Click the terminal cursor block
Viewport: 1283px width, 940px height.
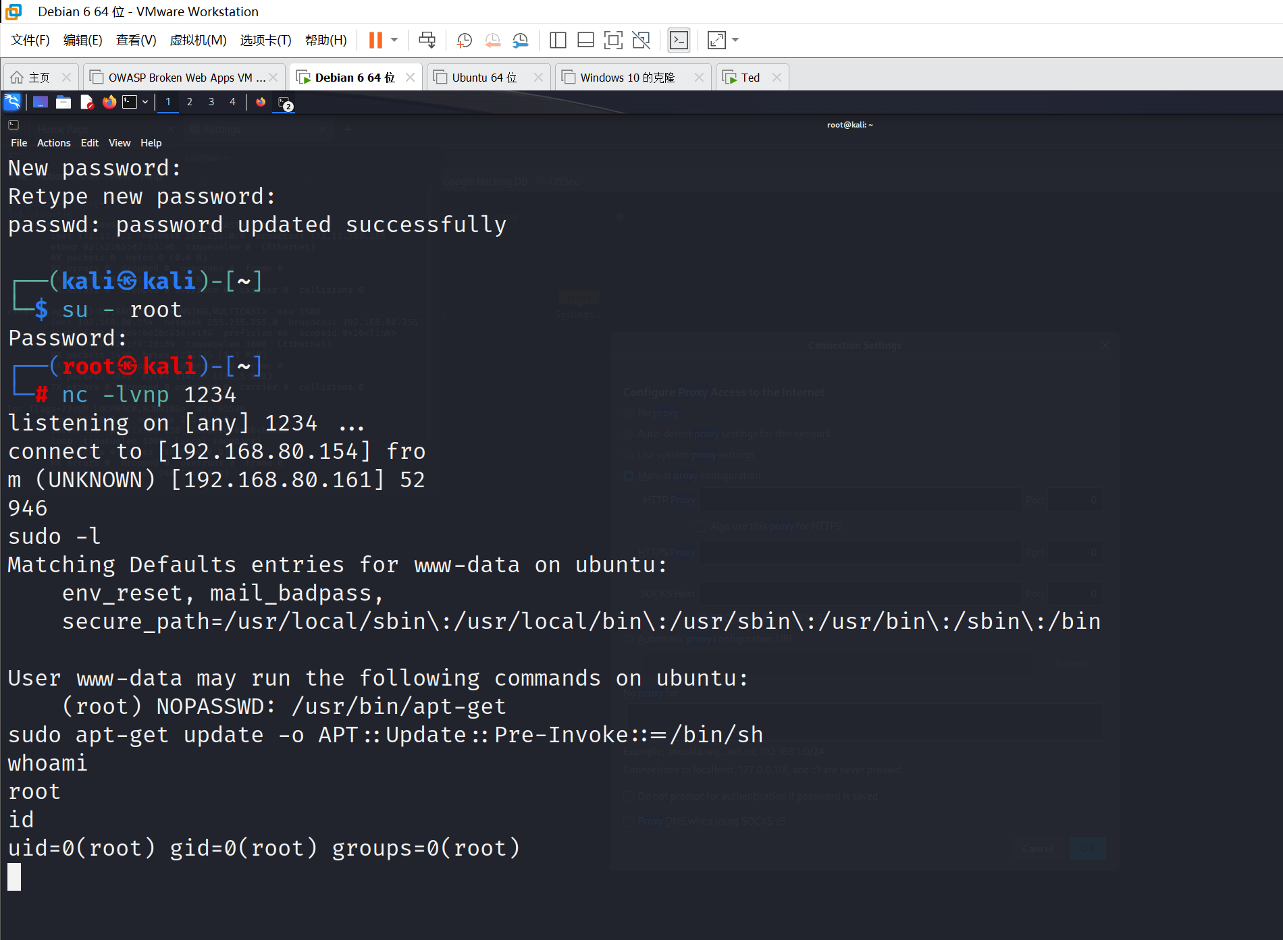(x=14, y=877)
